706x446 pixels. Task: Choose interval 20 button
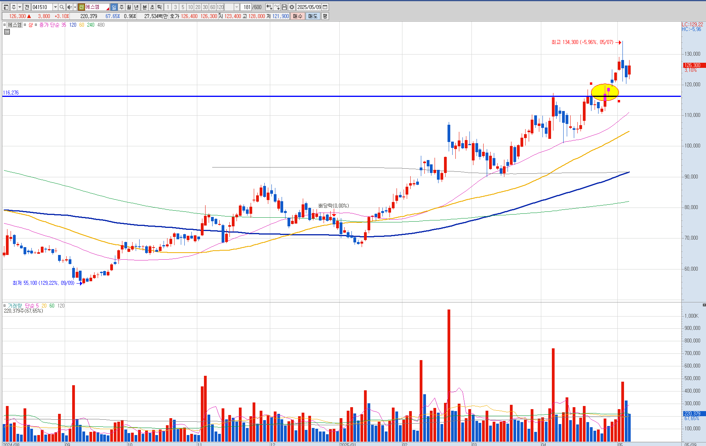(198, 7)
